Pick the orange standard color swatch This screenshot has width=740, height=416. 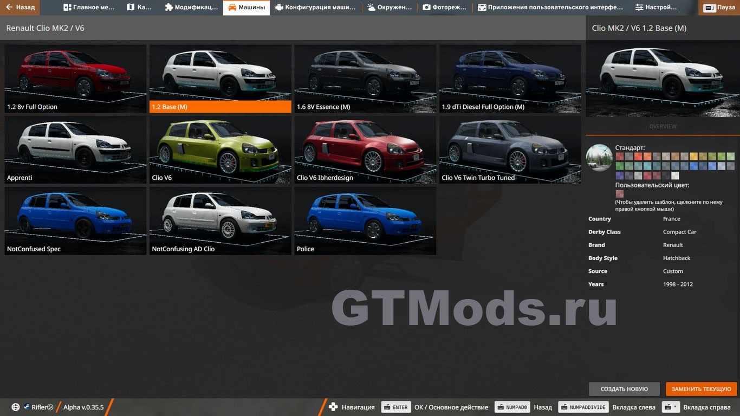pos(647,157)
